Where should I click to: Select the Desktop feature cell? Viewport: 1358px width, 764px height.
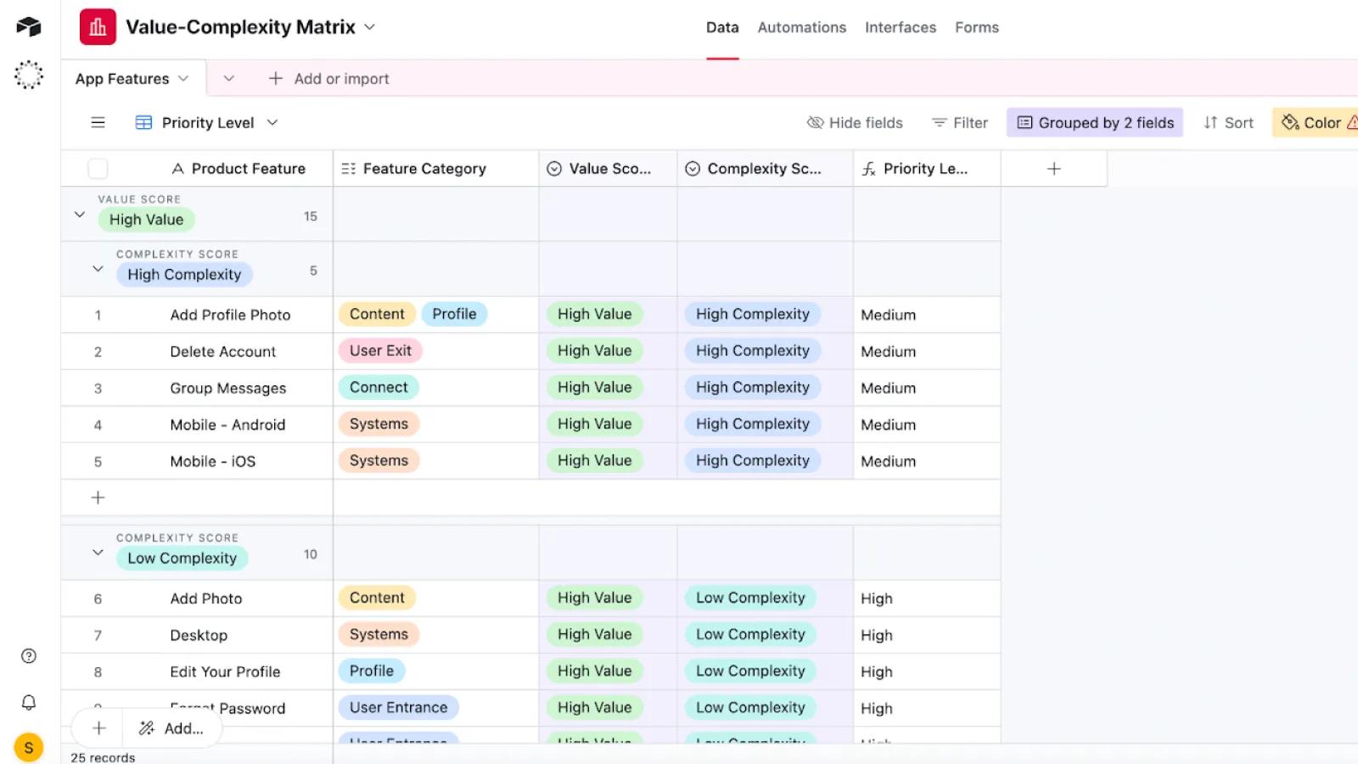click(x=199, y=635)
